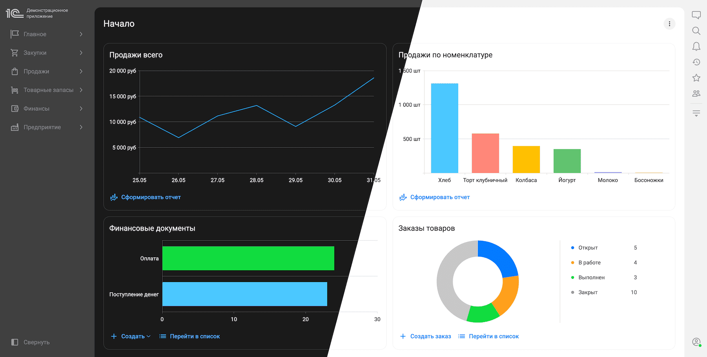Click the Хлеб blue bar in chart
The width and height of the screenshot is (707, 357).
[444, 128]
